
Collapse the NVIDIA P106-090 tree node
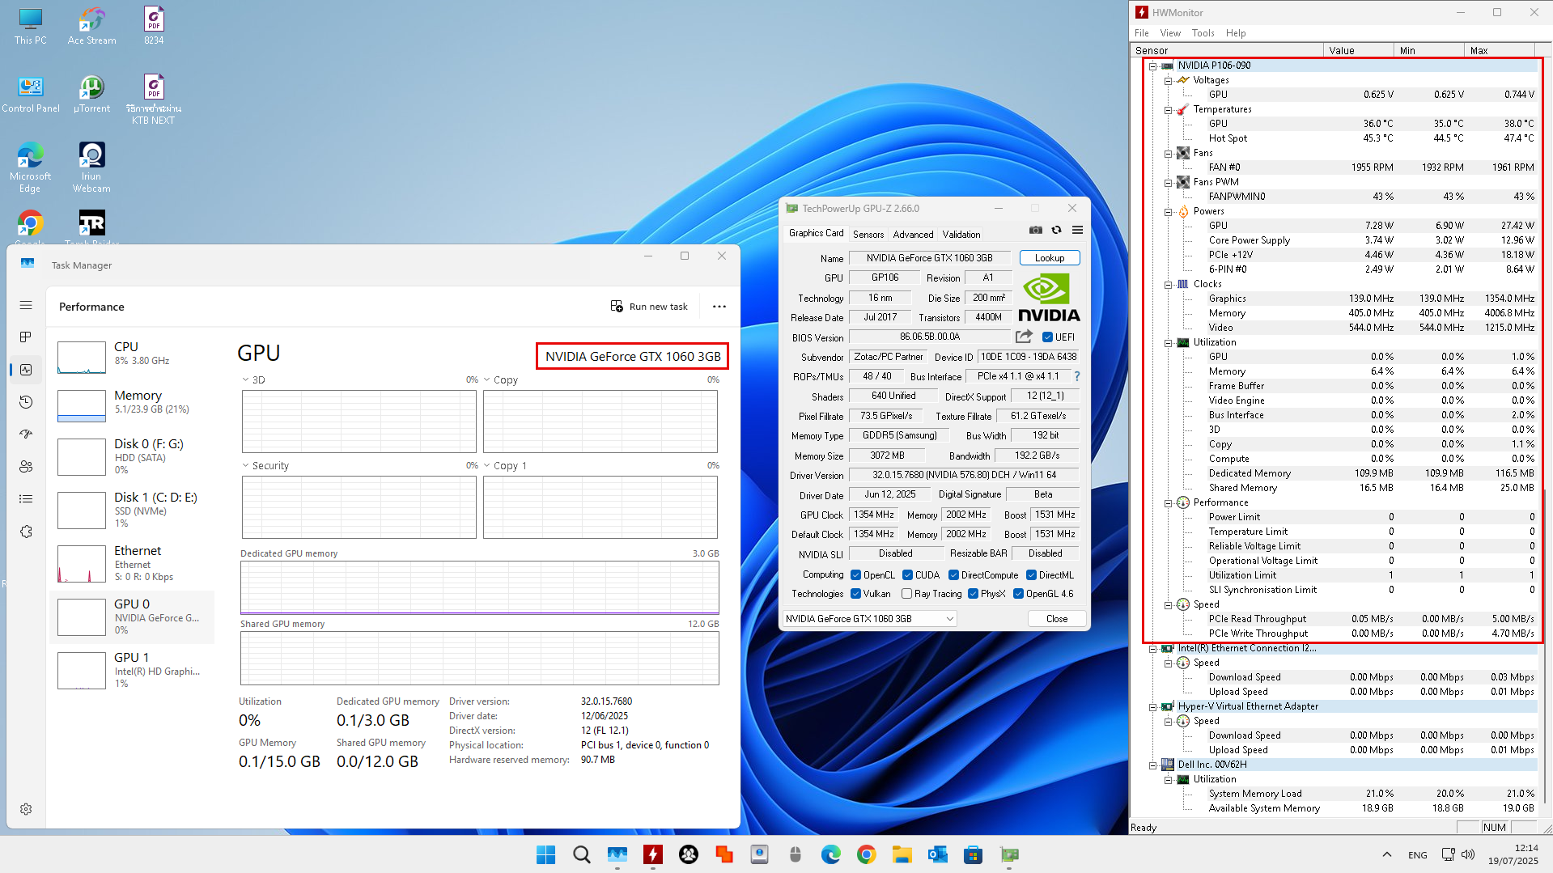(x=1152, y=66)
